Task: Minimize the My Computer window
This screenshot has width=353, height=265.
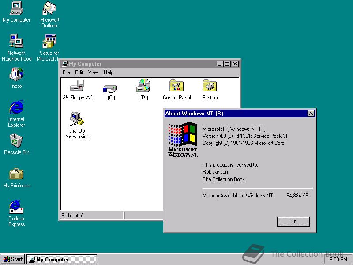Action: [220, 64]
